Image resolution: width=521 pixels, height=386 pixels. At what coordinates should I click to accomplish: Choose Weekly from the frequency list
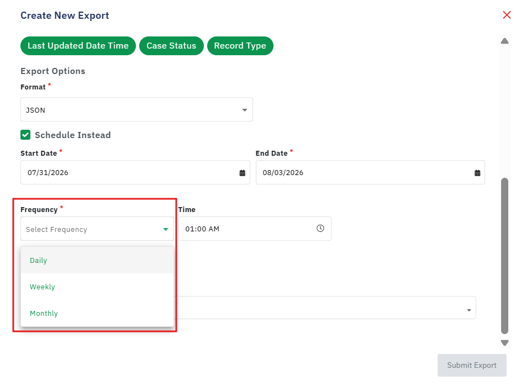tap(97, 287)
